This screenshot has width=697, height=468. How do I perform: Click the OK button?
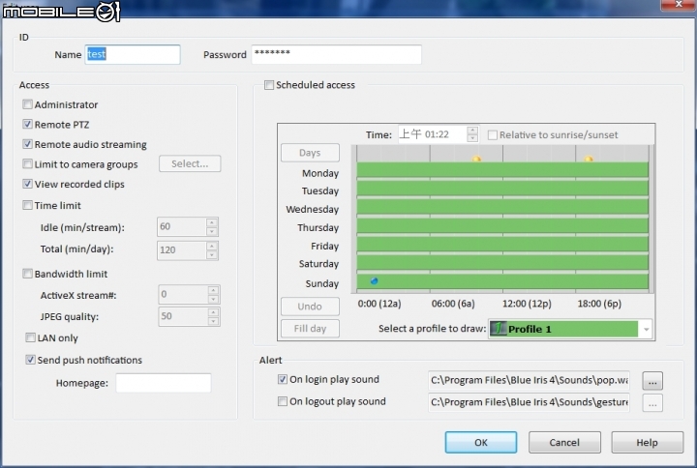480,442
